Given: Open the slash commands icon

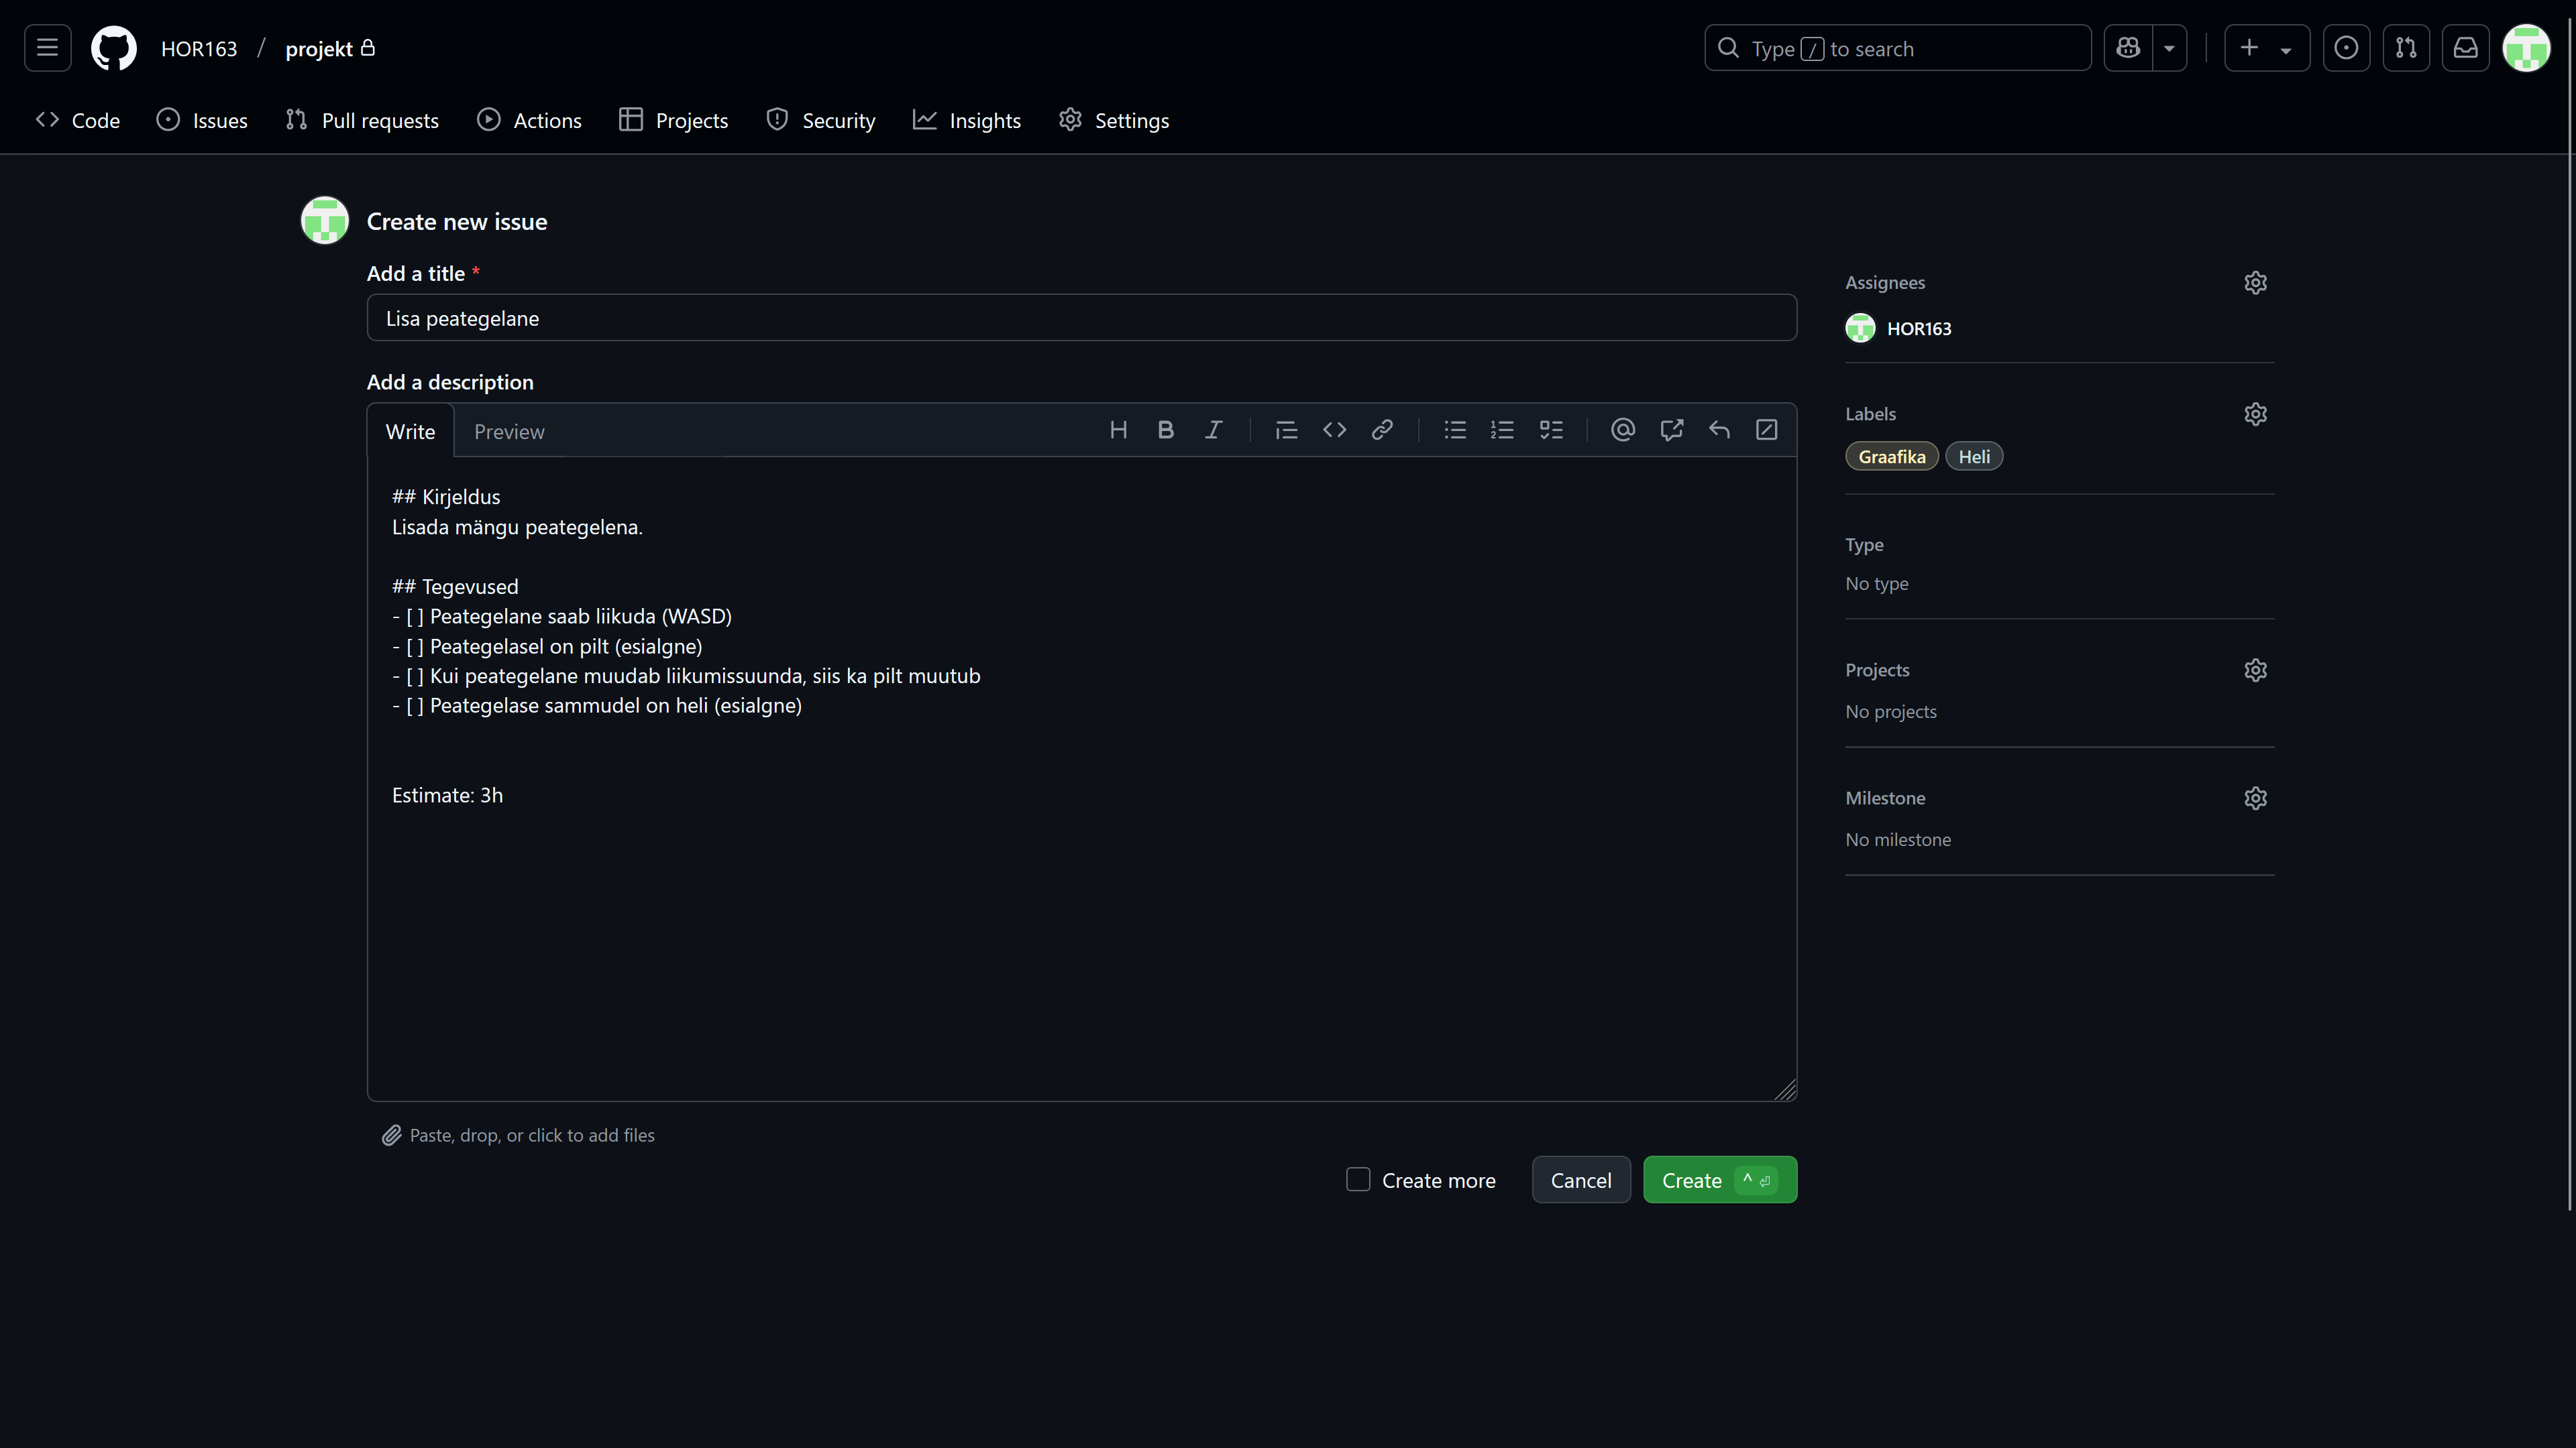Looking at the screenshot, I should (x=1767, y=430).
